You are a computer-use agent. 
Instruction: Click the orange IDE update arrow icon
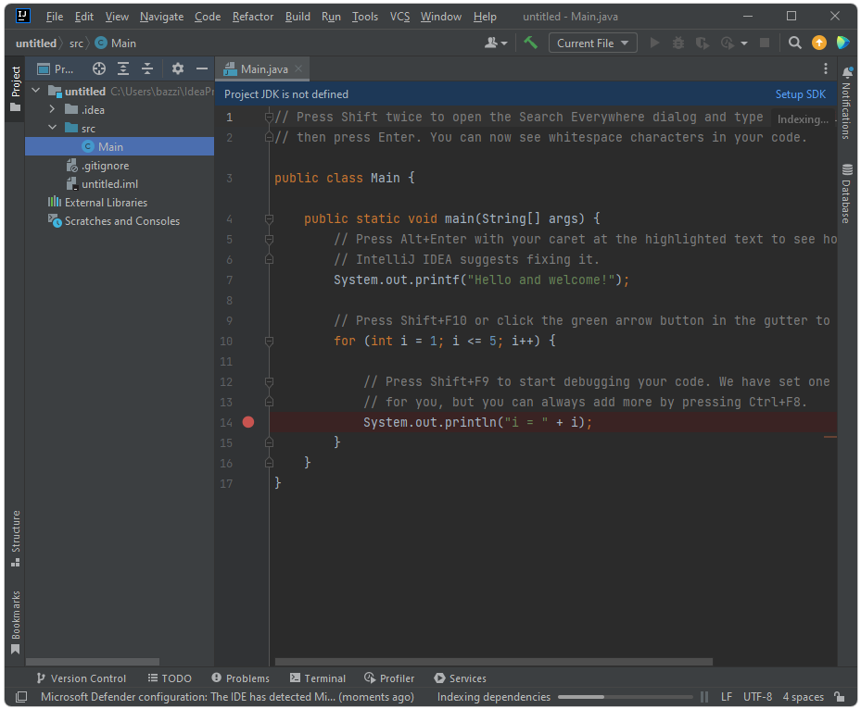pyautogui.click(x=818, y=43)
